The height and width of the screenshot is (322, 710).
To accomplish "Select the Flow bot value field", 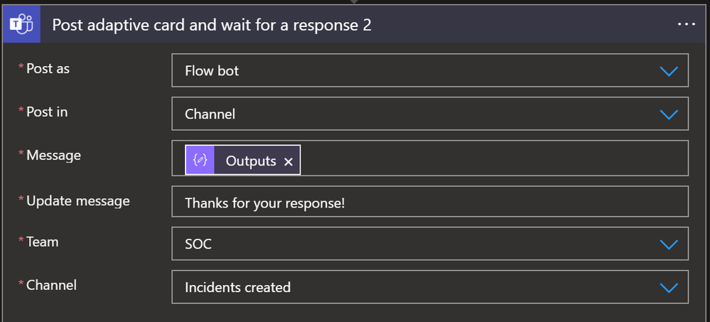I will pyautogui.click(x=430, y=70).
